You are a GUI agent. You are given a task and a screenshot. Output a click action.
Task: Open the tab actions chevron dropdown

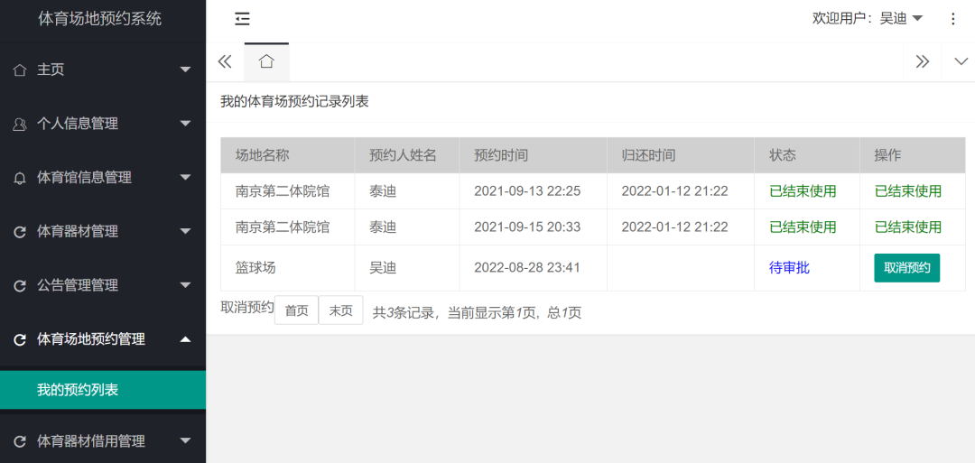tap(961, 61)
